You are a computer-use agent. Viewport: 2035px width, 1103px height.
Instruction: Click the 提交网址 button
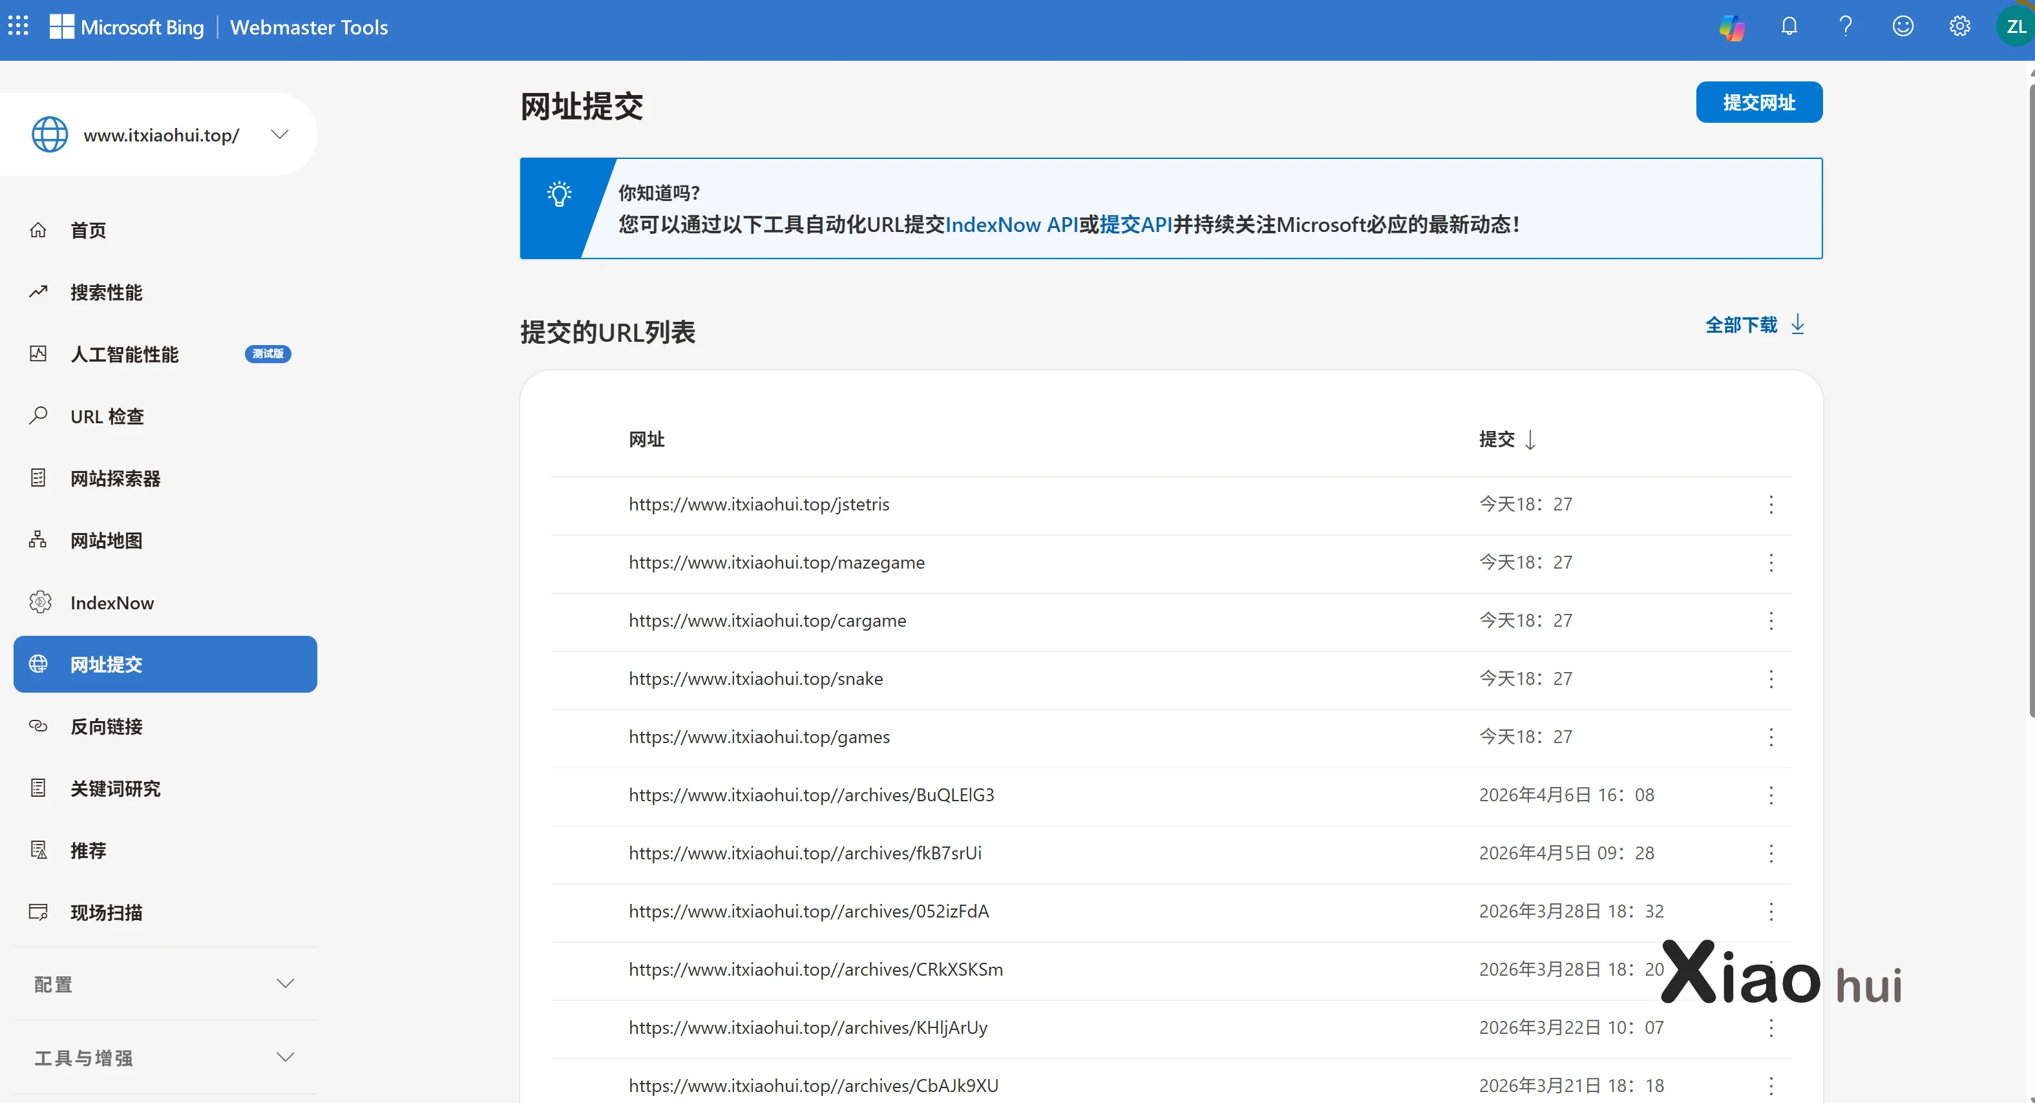1758,102
